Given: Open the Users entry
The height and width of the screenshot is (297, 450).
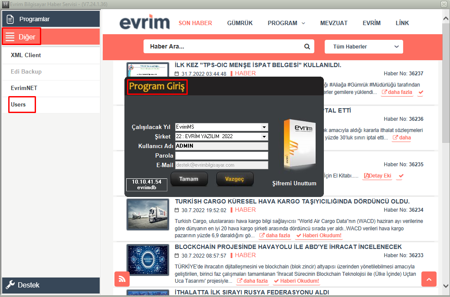Looking at the screenshot, I should [51, 105].
